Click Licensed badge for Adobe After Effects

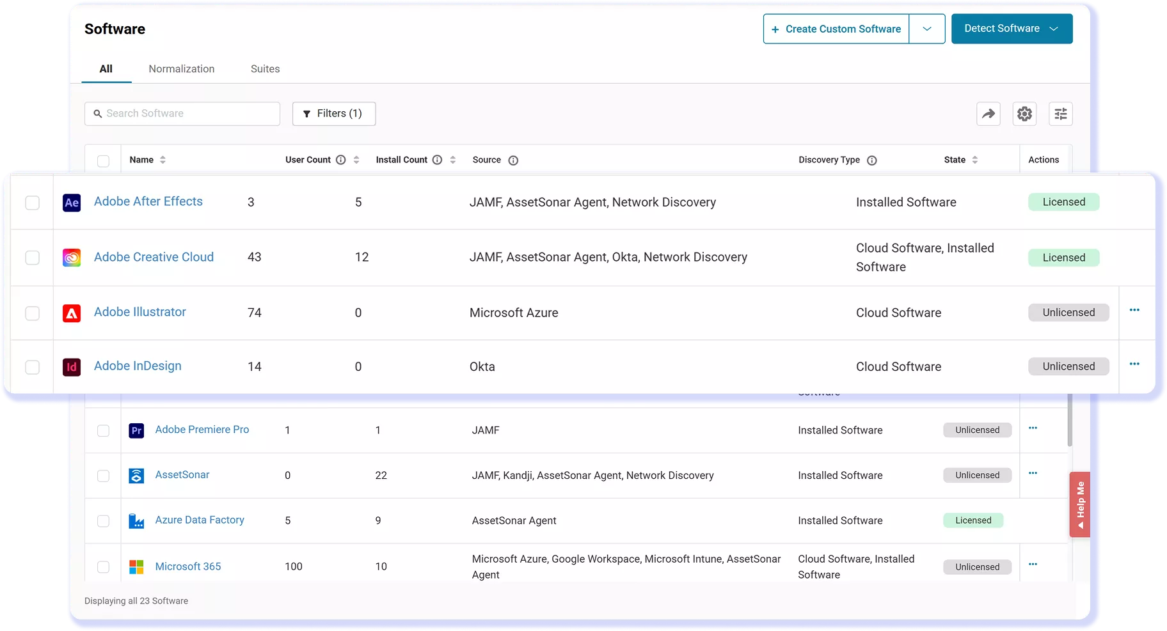[x=1064, y=202]
